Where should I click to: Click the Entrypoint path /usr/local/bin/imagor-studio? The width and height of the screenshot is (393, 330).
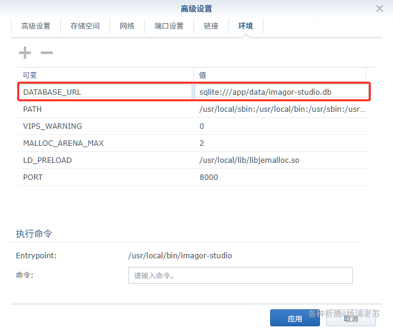[180, 256]
